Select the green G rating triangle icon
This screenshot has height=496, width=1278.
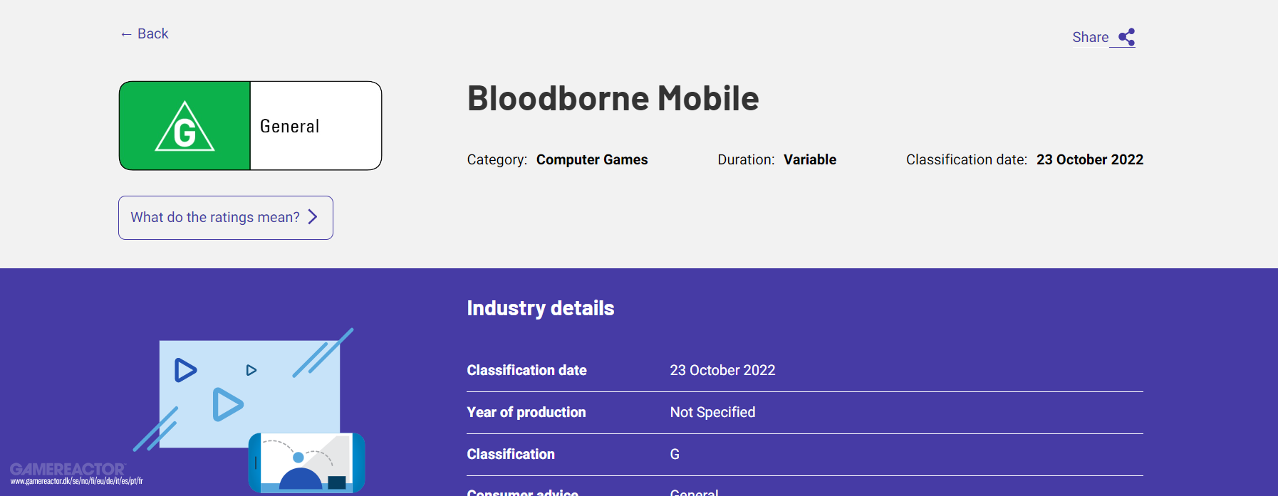(184, 130)
